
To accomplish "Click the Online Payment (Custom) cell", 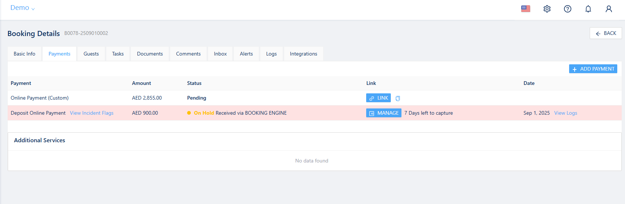I will point(40,98).
